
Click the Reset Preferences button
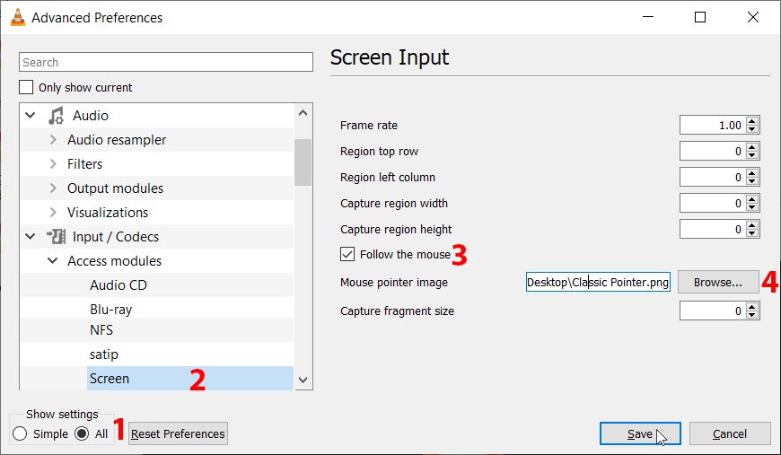point(178,434)
